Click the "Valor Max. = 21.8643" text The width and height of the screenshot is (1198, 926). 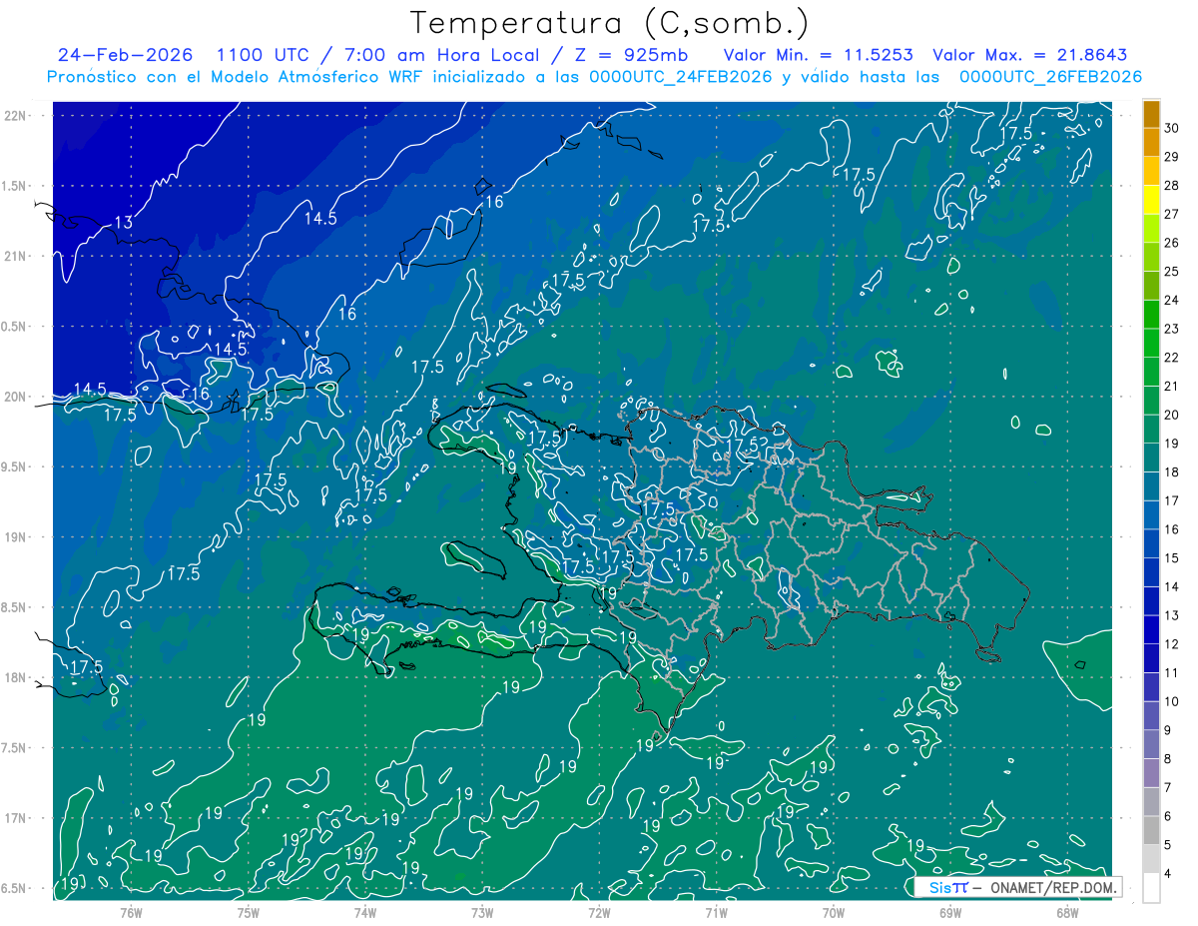pyautogui.click(x=1030, y=55)
